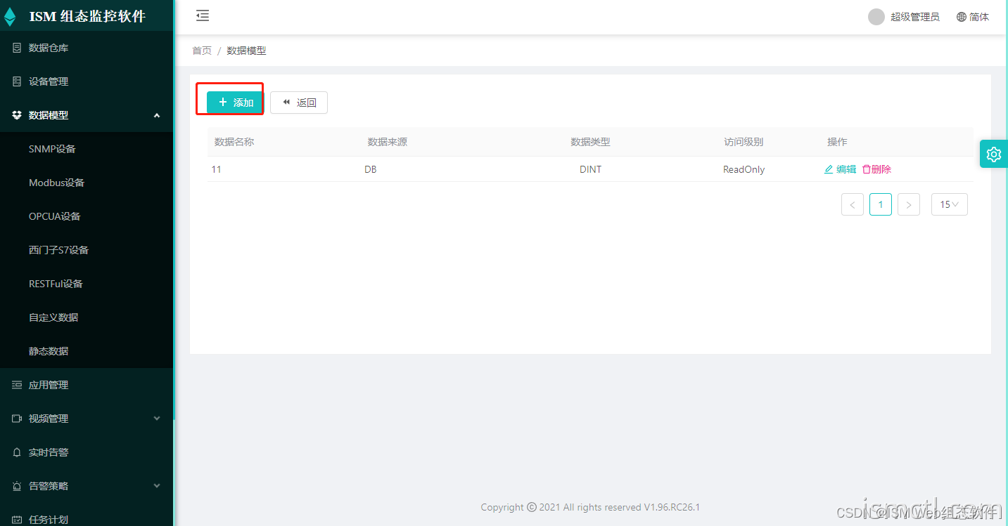This screenshot has height=526, width=1008.
Task: Click the 返回 back button
Action: tap(299, 103)
